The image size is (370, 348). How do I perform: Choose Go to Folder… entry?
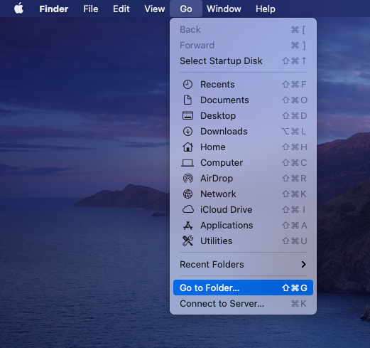pyautogui.click(x=243, y=288)
